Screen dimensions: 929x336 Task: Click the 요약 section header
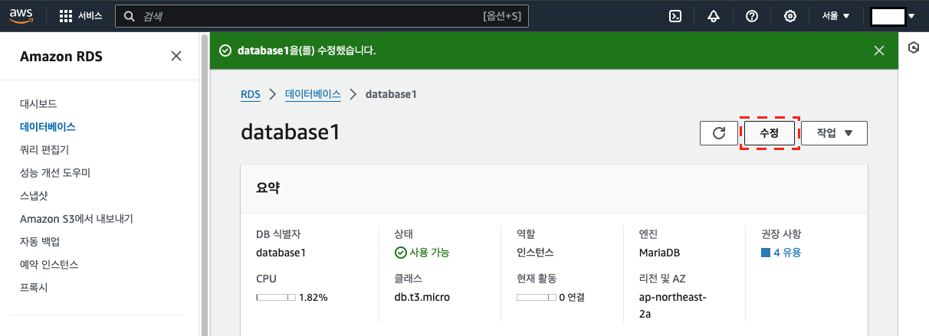[x=268, y=187]
